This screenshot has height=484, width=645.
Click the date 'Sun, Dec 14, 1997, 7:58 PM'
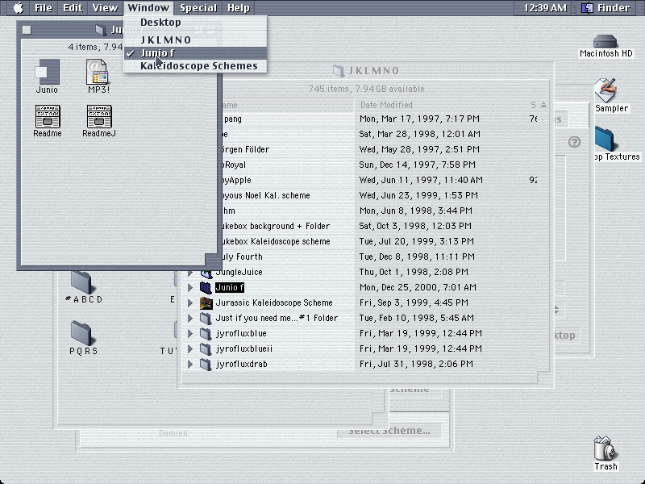click(417, 165)
